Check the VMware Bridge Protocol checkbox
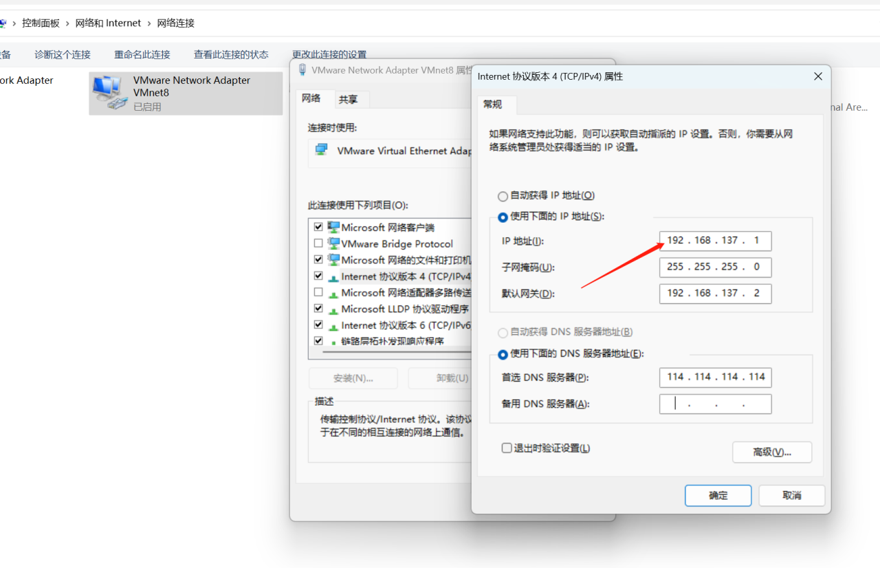Screen dimensions: 880x568 (318, 243)
